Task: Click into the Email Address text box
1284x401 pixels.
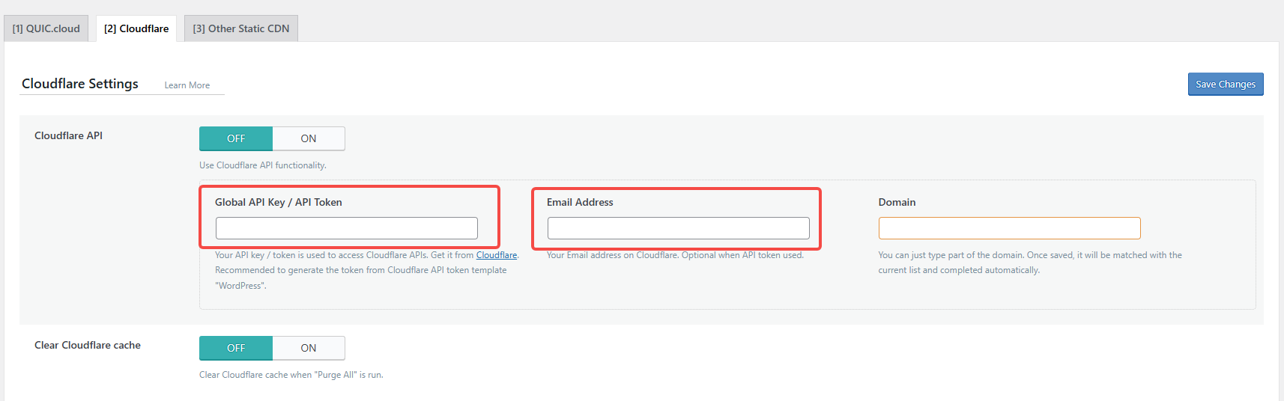Action: [x=678, y=228]
